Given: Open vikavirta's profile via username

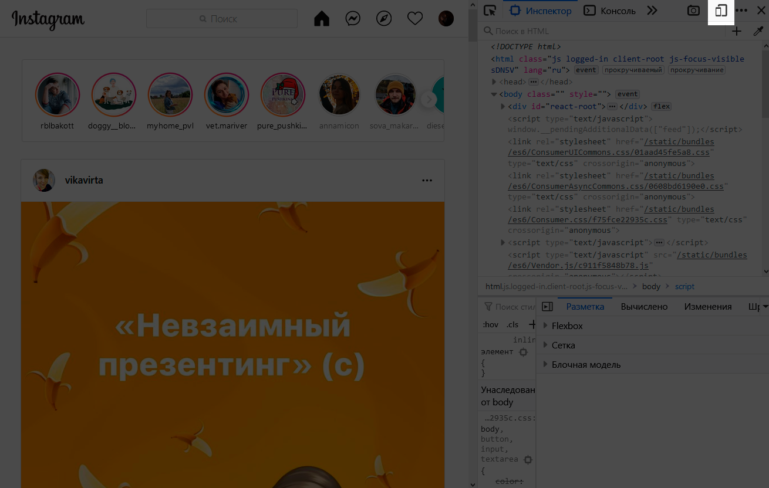Looking at the screenshot, I should pyautogui.click(x=84, y=180).
